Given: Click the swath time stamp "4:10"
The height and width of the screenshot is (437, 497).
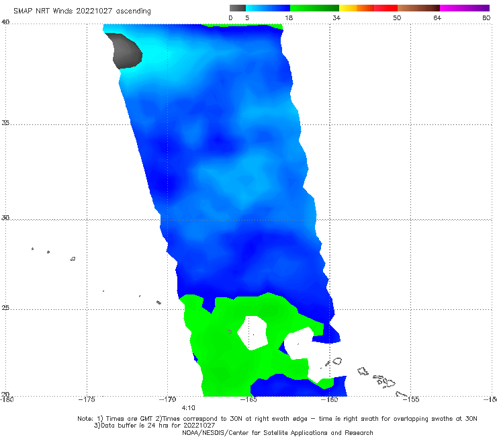Looking at the screenshot, I should (x=188, y=408).
